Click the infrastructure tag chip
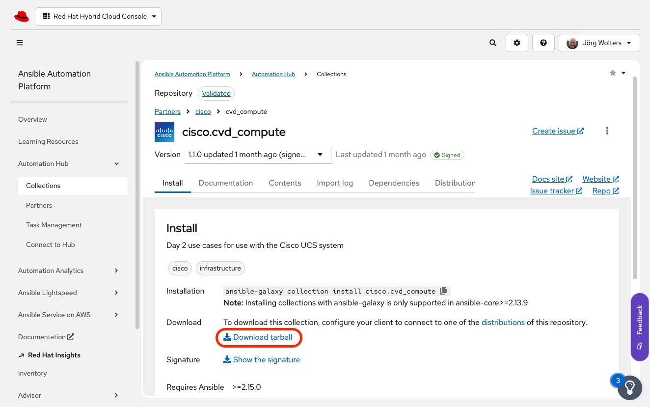The width and height of the screenshot is (650, 407). 220,269
